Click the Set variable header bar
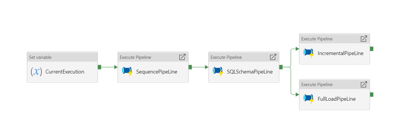This screenshot has height=137, width=396. coord(62,57)
